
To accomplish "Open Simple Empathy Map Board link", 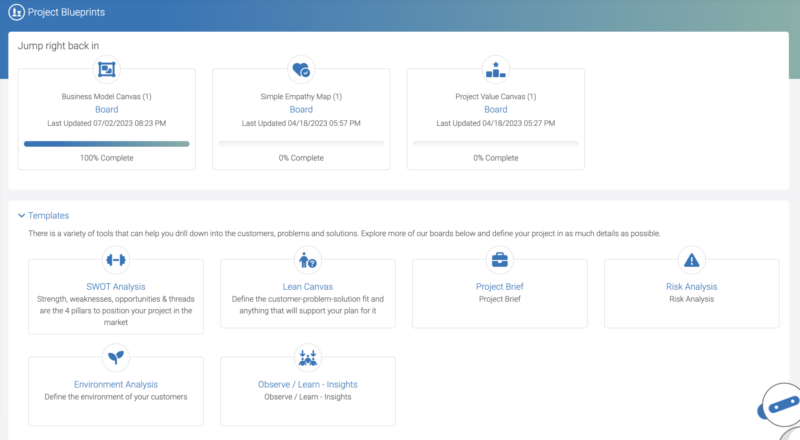I will tap(301, 109).
